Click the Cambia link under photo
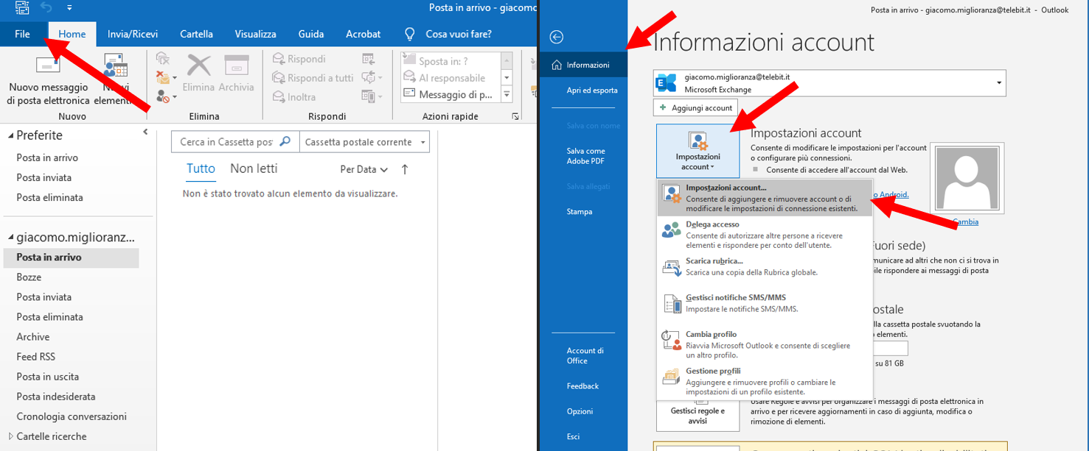Viewport: 1089px width, 451px height. [964, 221]
